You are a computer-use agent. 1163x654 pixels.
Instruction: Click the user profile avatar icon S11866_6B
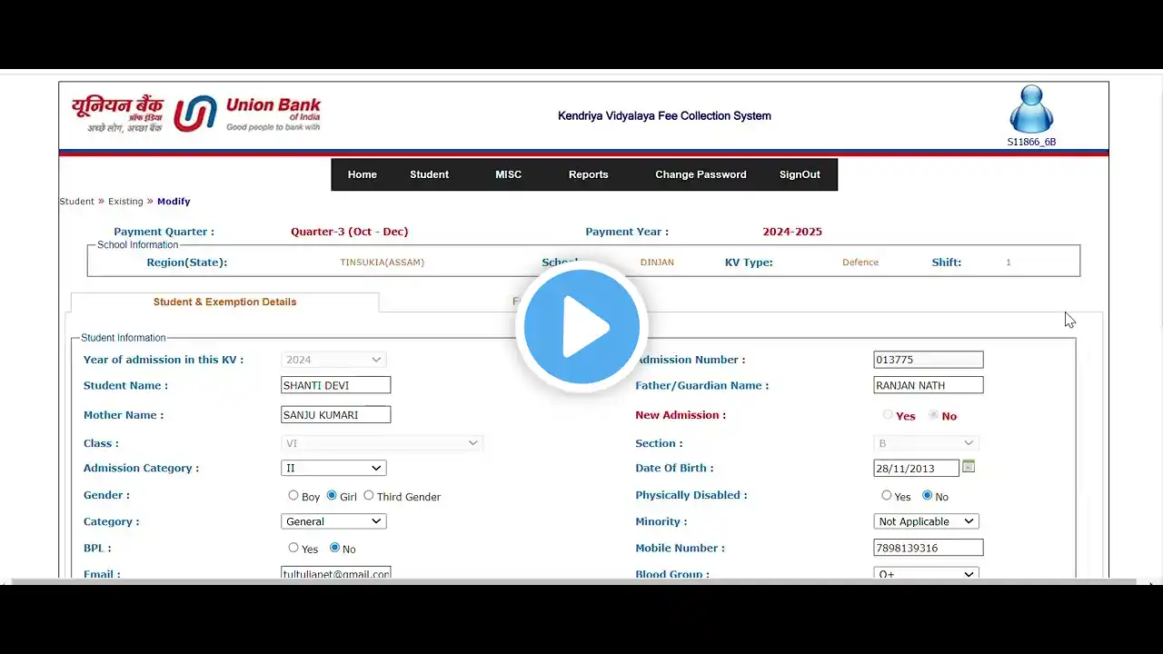[x=1031, y=110]
